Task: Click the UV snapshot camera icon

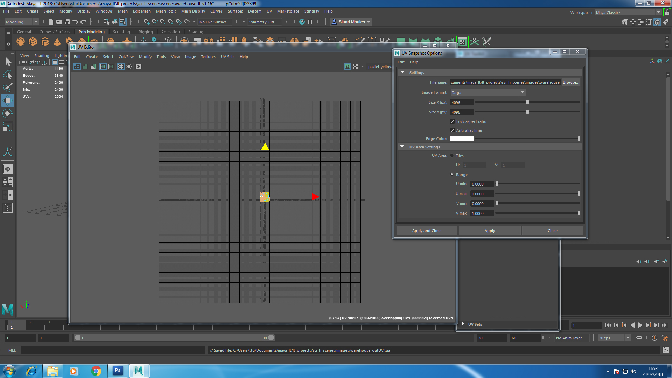Action: pyautogui.click(x=139, y=66)
